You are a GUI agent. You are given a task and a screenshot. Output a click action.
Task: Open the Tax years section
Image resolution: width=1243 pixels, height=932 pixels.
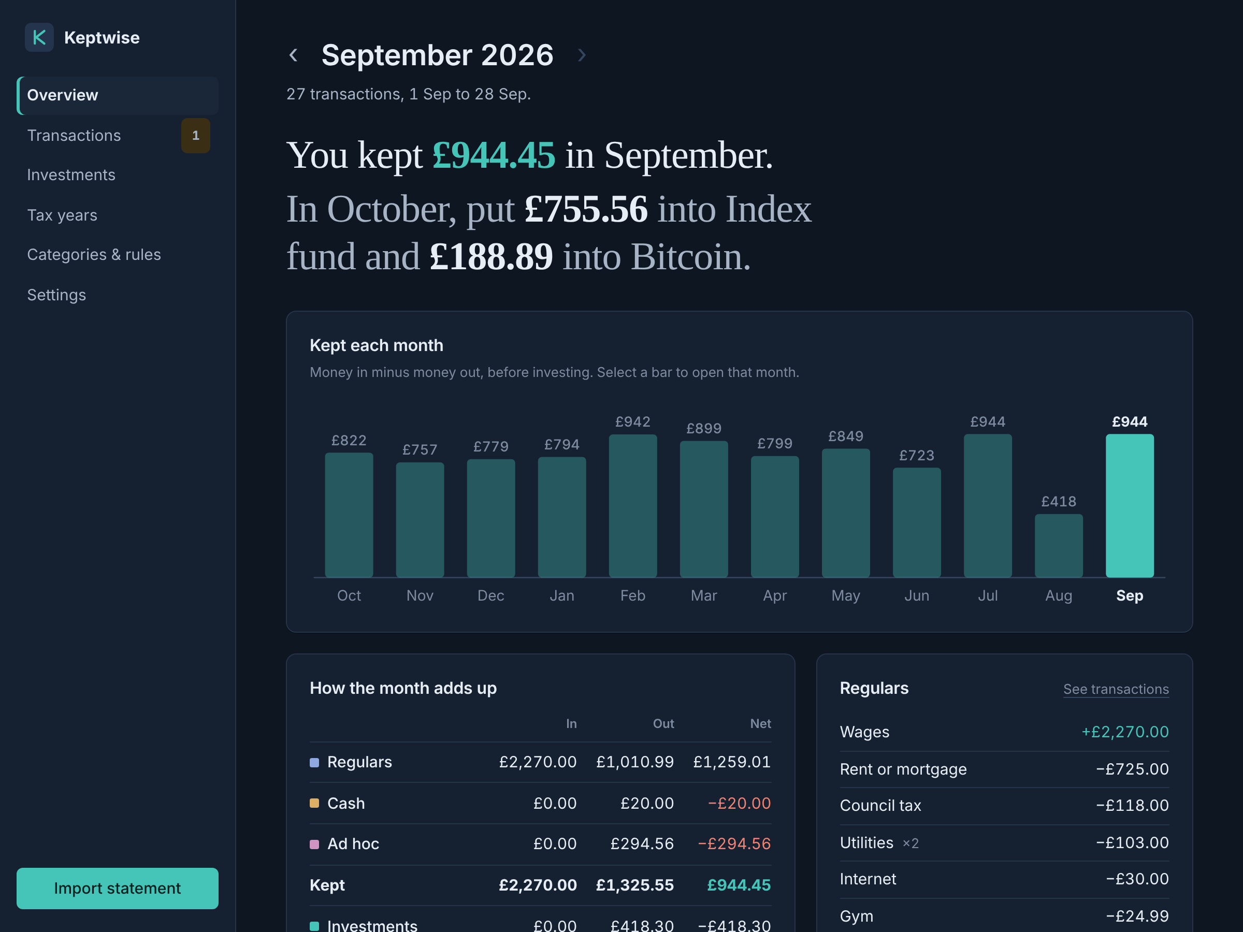118,215
